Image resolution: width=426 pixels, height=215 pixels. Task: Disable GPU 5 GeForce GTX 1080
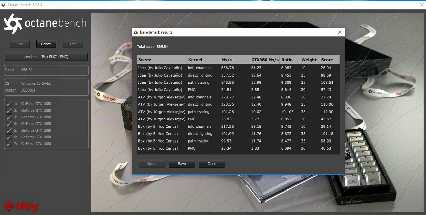pos(9,130)
